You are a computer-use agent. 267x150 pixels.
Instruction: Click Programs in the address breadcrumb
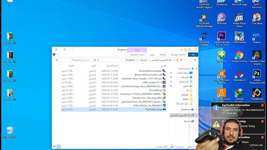130,60
